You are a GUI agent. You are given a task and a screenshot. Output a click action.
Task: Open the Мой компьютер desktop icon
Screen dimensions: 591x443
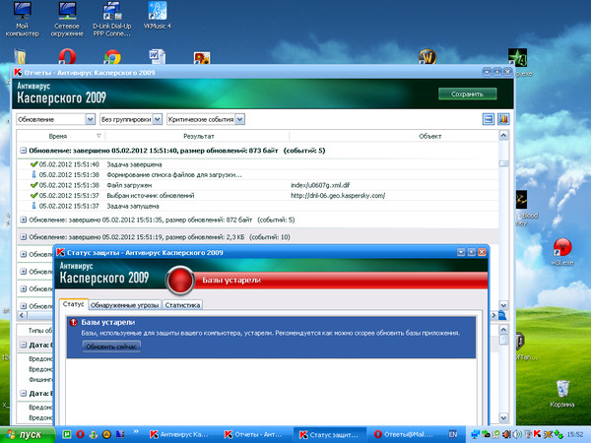[22, 19]
